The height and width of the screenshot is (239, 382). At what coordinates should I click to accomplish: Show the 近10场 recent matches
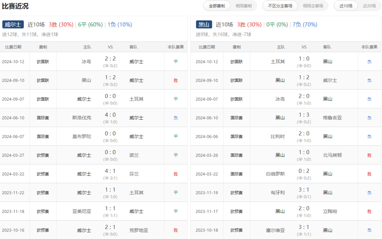[x=346, y=6]
